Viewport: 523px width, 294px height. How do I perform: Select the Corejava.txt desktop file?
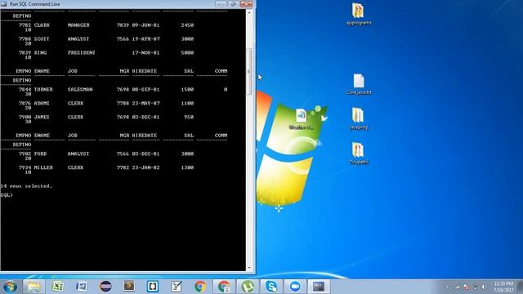tap(359, 84)
